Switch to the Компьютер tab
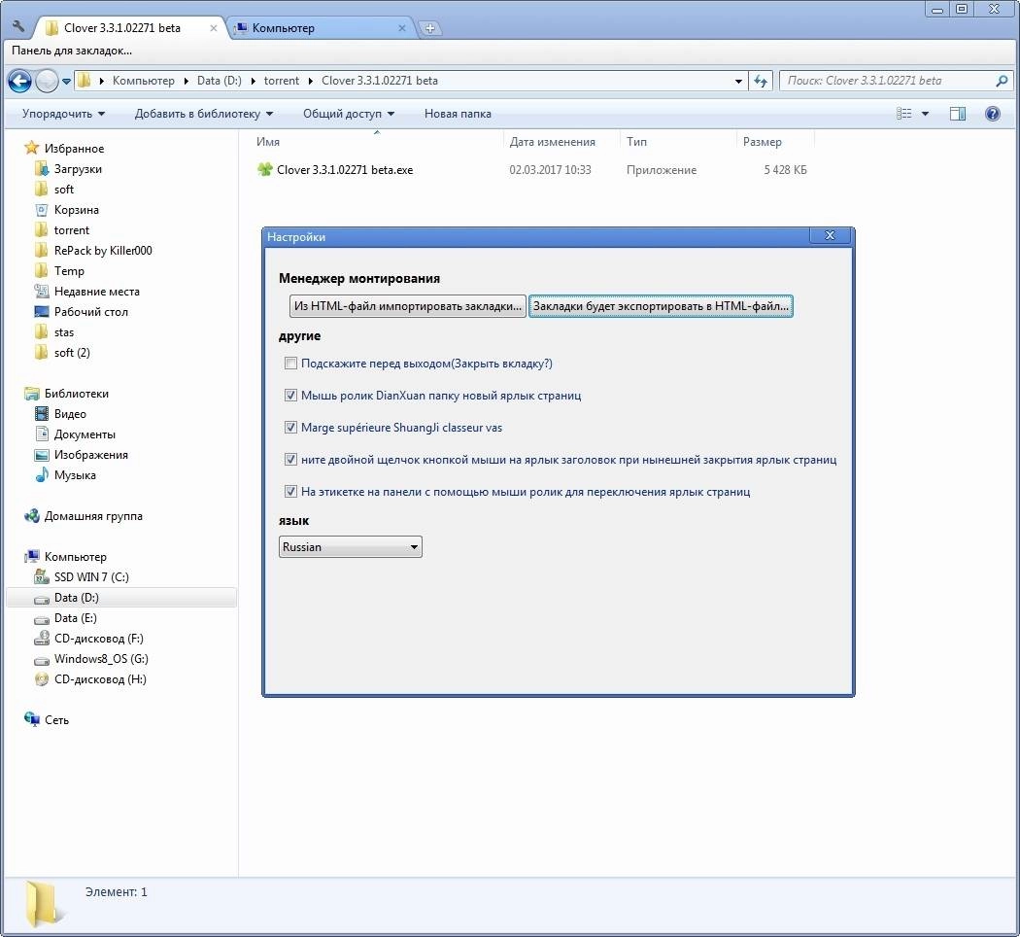1020x937 pixels. [x=320, y=28]
